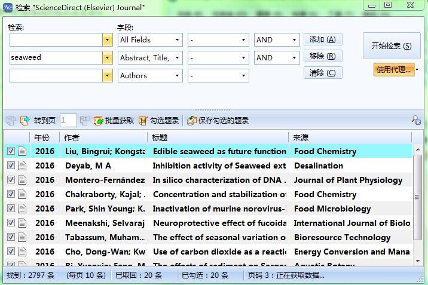Click source cell "Bioresource Technology"
This screenshot has width=428, height=285.
(342, 237)
